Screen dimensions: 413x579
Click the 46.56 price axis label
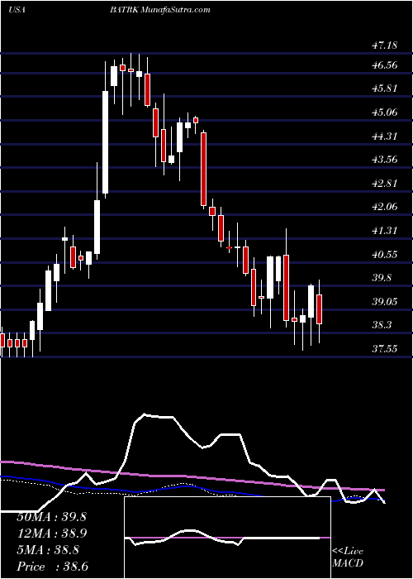pyautogui.click(x=385, y=65)
